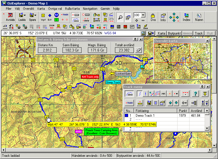Click the Locked Gate map label
Image resolution: width=218 pixels, height=159 pixels.
click(x=123, y=74)
